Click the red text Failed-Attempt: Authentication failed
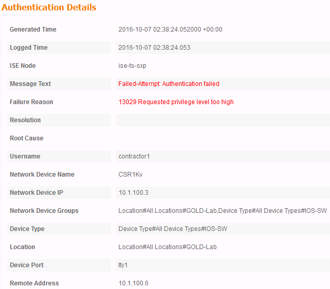The image size is (330, 289). (169, 84)
